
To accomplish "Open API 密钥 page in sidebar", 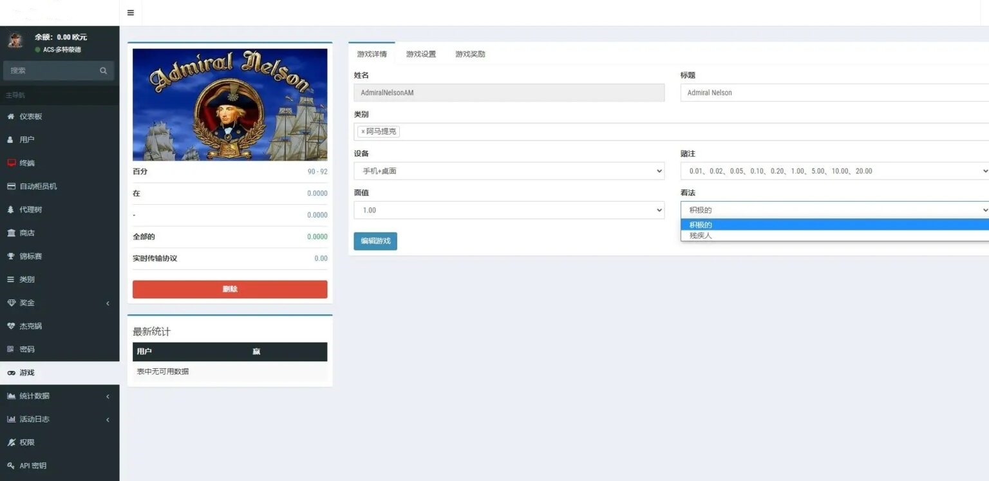I will coord(32,466).
